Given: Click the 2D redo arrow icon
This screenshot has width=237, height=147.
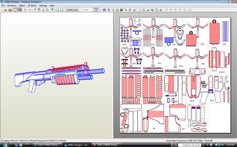Looking at the screenshot, I should (x=134, y=10).
